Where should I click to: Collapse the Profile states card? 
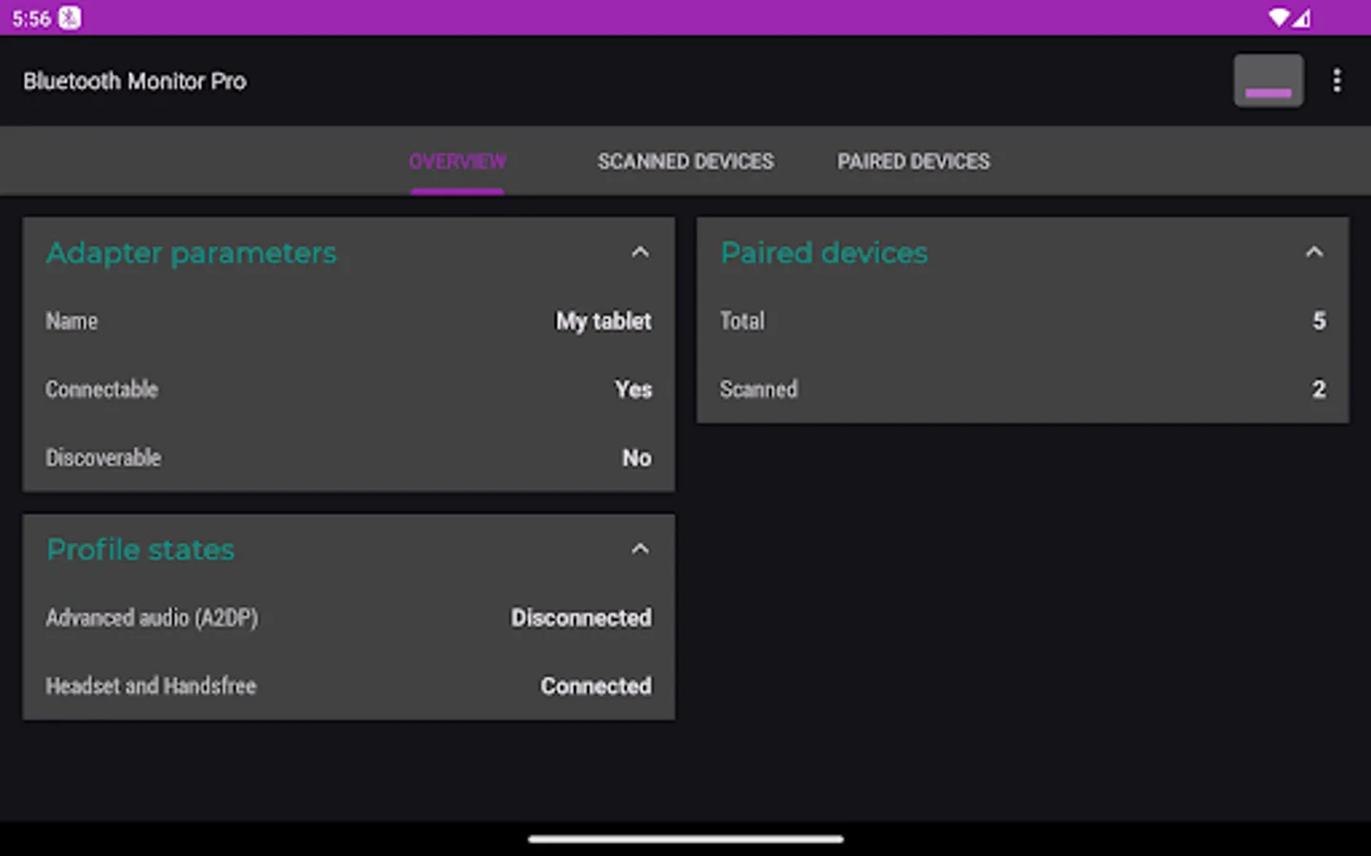tap(641, 549)
